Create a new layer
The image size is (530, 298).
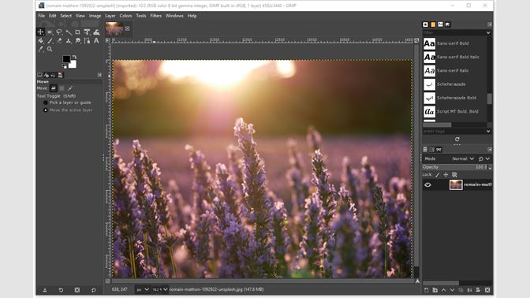[426, 290]
